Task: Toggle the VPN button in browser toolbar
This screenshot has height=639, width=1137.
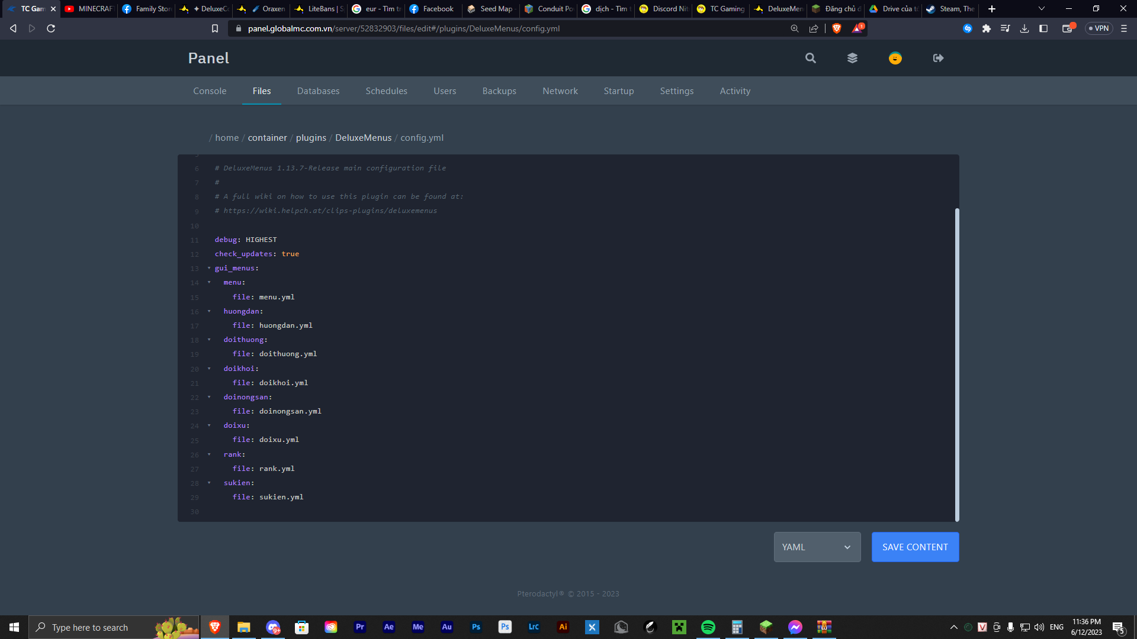Action: click(x=1099, y=28)
